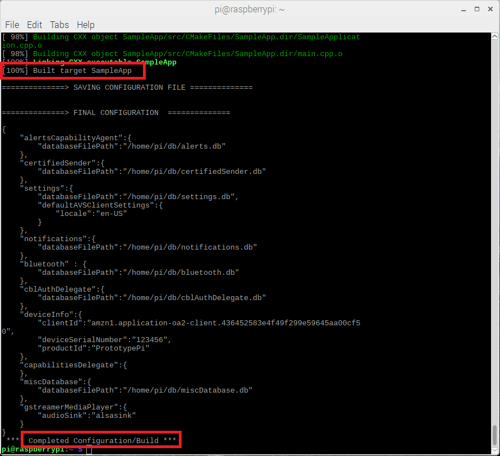Click the "gstreamerMediaPlayer" key

tap(71, 407)
